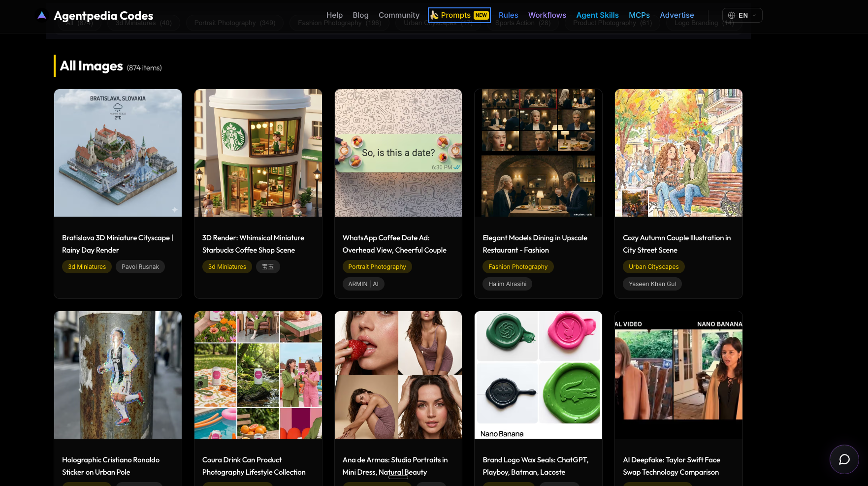Screen dimensions: 868x486
Task: Click the Pavol Rusnak author tag
Action: coord(140,267)
